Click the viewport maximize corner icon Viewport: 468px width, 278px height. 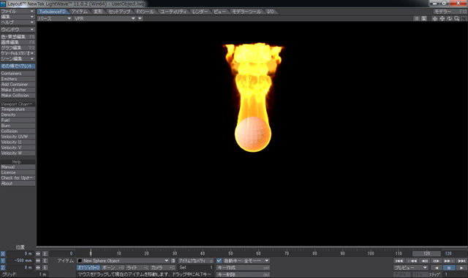tap(464, 18)
